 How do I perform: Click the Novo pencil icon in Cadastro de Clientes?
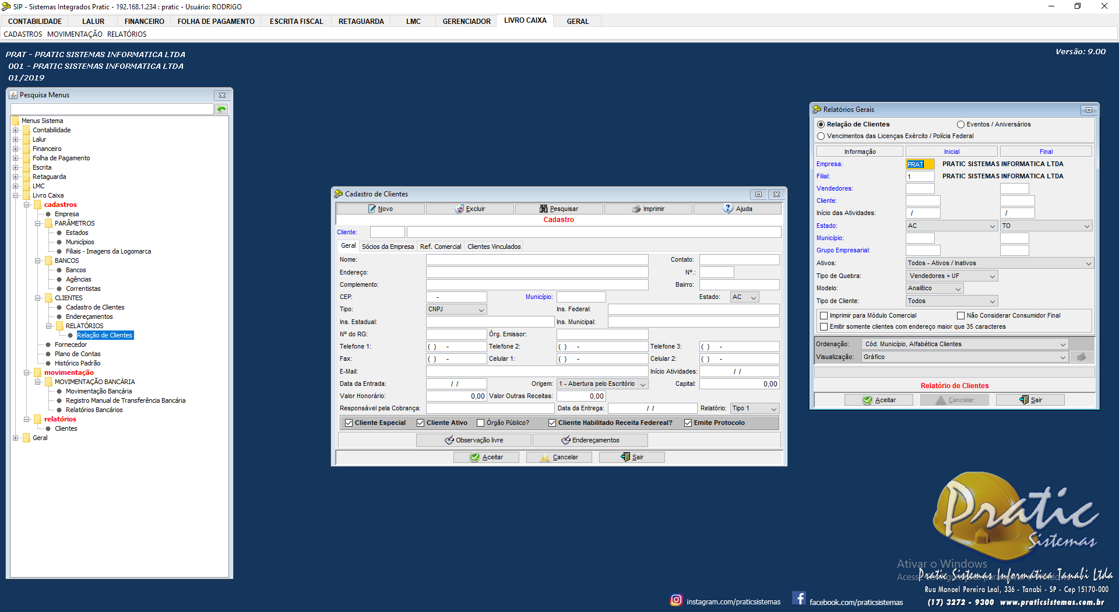(372, 209)
